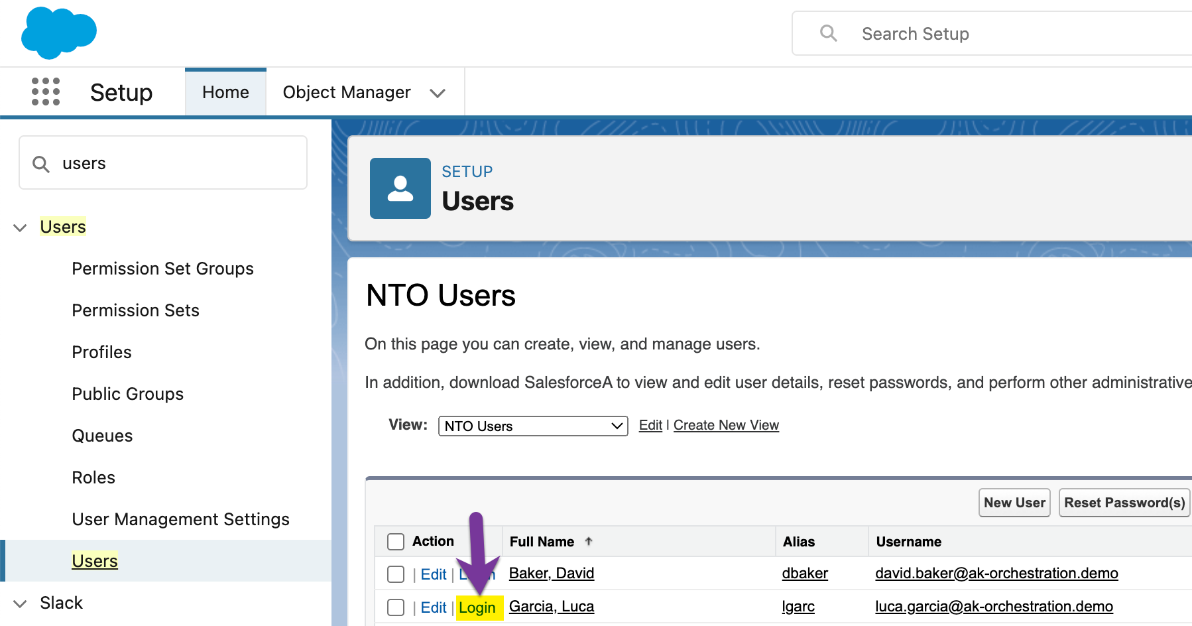Click the Salesforce cloud logo

[x=59, y=32]
